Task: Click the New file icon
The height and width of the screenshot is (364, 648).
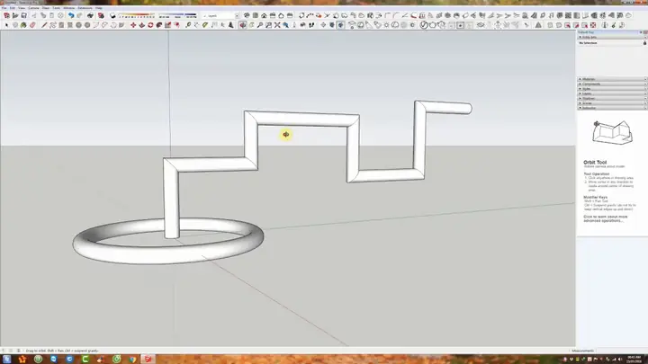Action: point(6,15)
